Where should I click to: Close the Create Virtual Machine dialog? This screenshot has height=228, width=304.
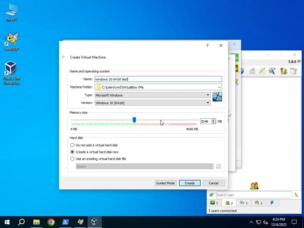pyautogui.click(x=221, y=45)
